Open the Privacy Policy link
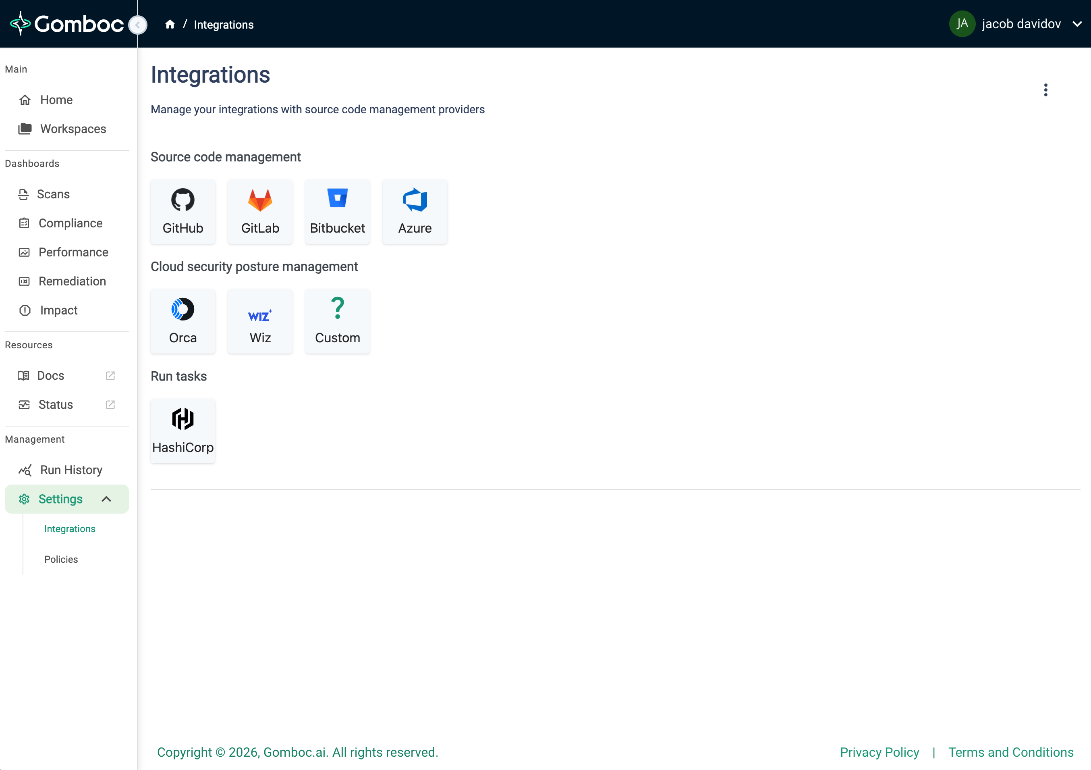 (x=879, y=752)
